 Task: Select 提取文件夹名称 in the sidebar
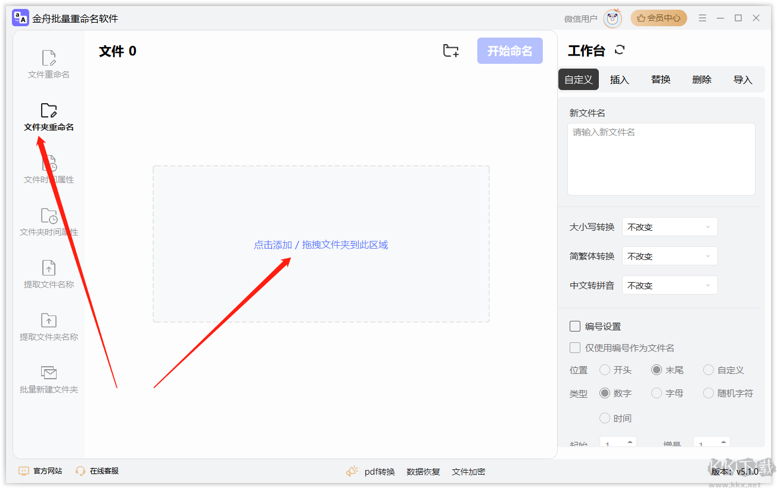(x=48, y=327)
